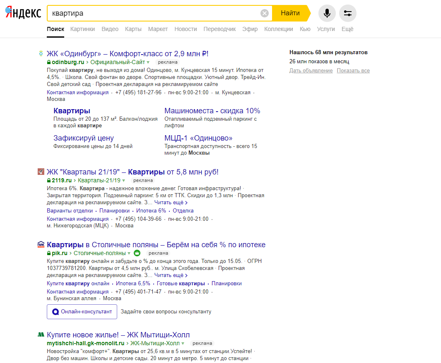This screenshot has height=363, width=441.
Task: Click 2119.ru domain link
Action: pos(62,180)
